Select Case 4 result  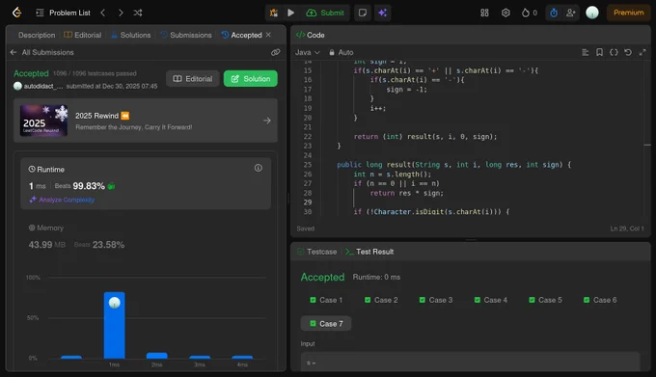(490, 300)
